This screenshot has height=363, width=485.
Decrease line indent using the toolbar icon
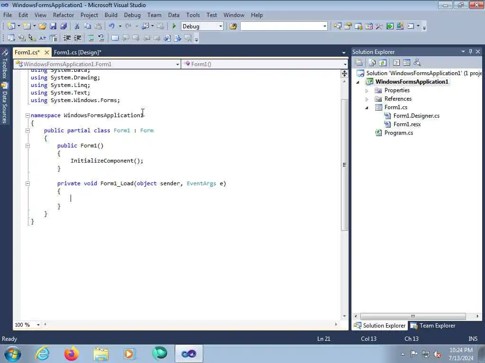point(67,38)
